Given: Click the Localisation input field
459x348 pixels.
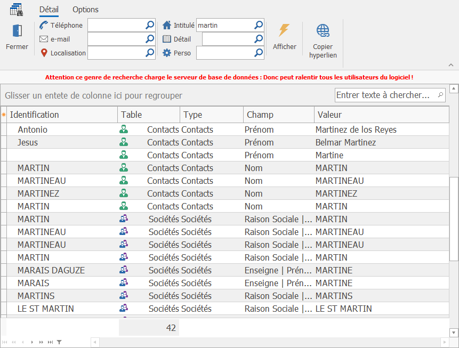Looking at the screenshot, I should pyautogui.click(x=116, y=53).
